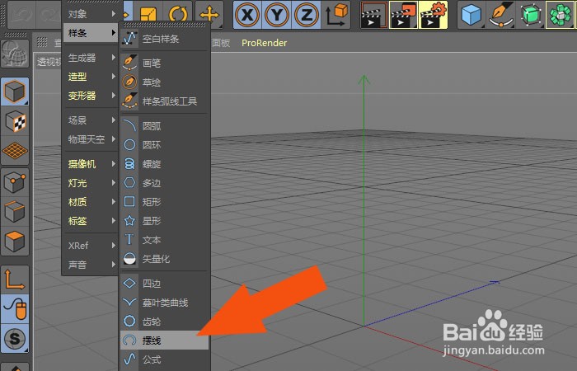This screenshot has height=371, width=577.
Task: Switch to Points mode
Action: (15, 182)
